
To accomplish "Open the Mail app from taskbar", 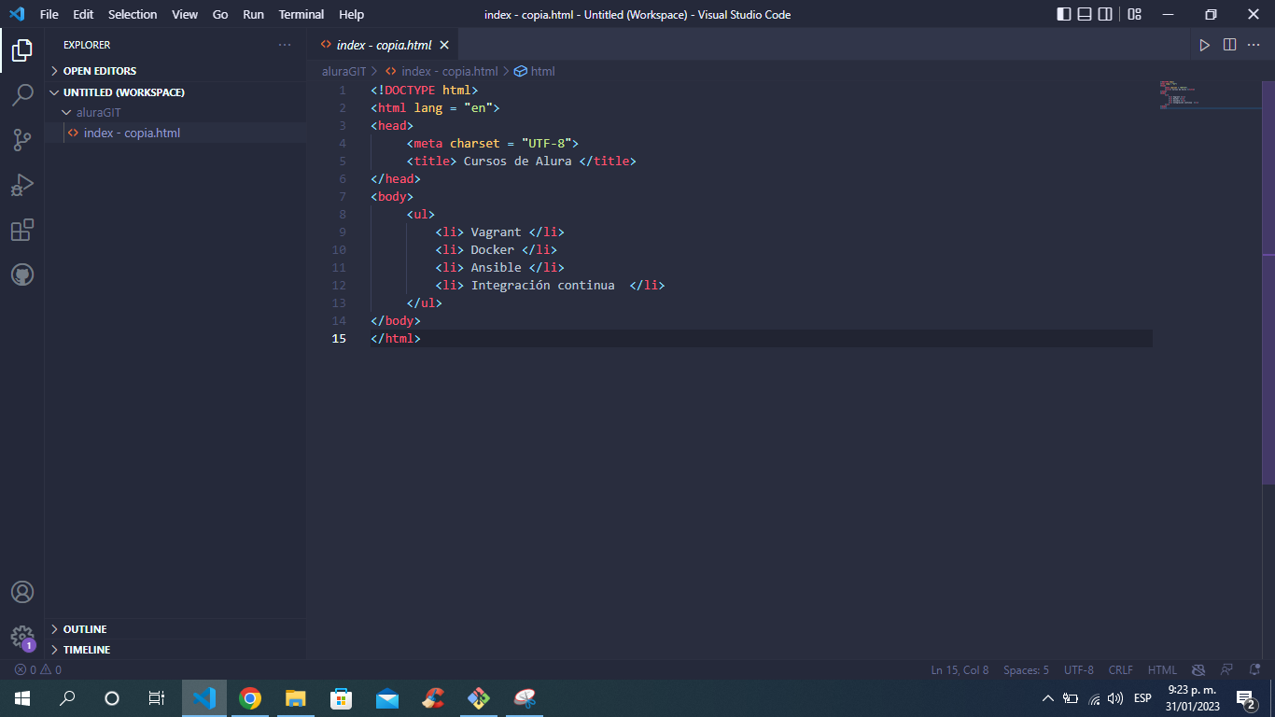I will click(386, 698).
